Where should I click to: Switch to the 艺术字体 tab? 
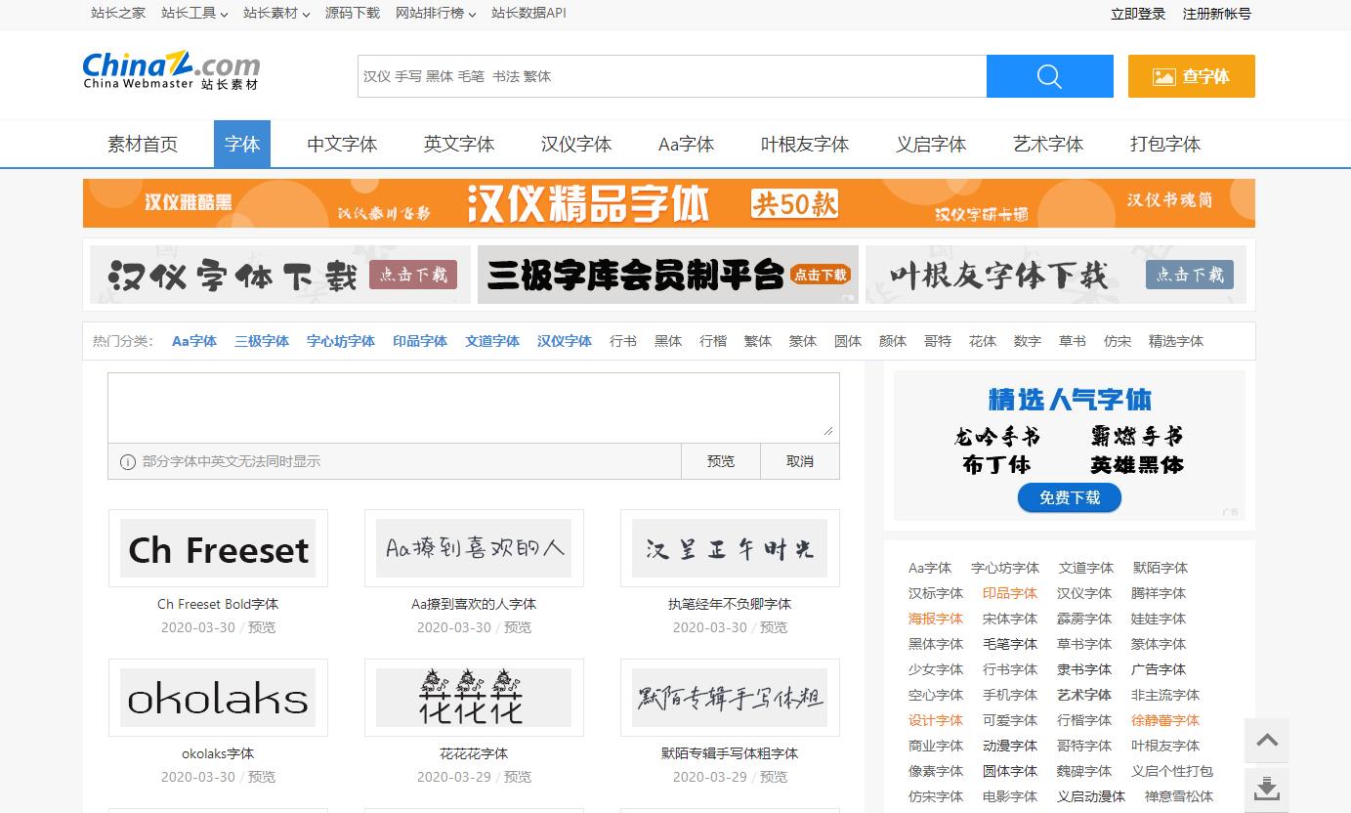1047,144
